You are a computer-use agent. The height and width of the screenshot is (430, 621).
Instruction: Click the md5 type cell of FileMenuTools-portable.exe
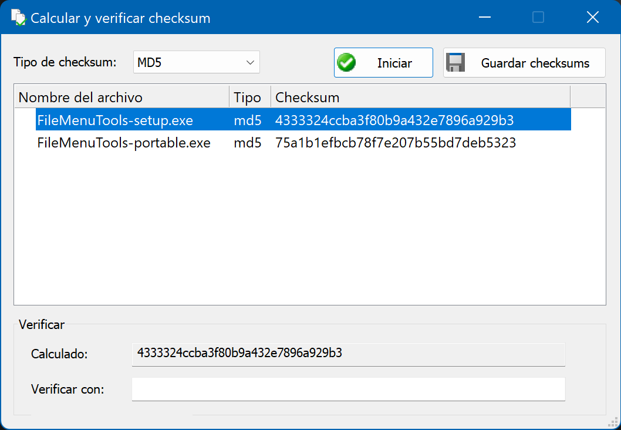pyautogui.click(x=248, y=143)
